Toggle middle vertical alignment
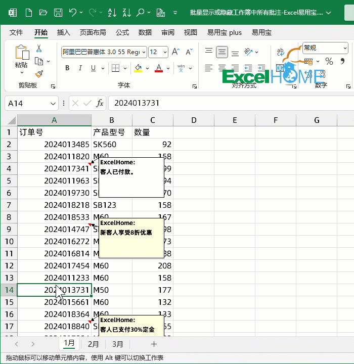Image resolution: width=354 pixels, height=364 pixels. tap(222, 52)
